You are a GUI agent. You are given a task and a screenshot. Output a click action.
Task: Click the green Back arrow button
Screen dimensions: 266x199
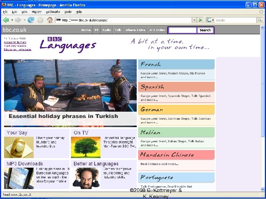[6, 20]
